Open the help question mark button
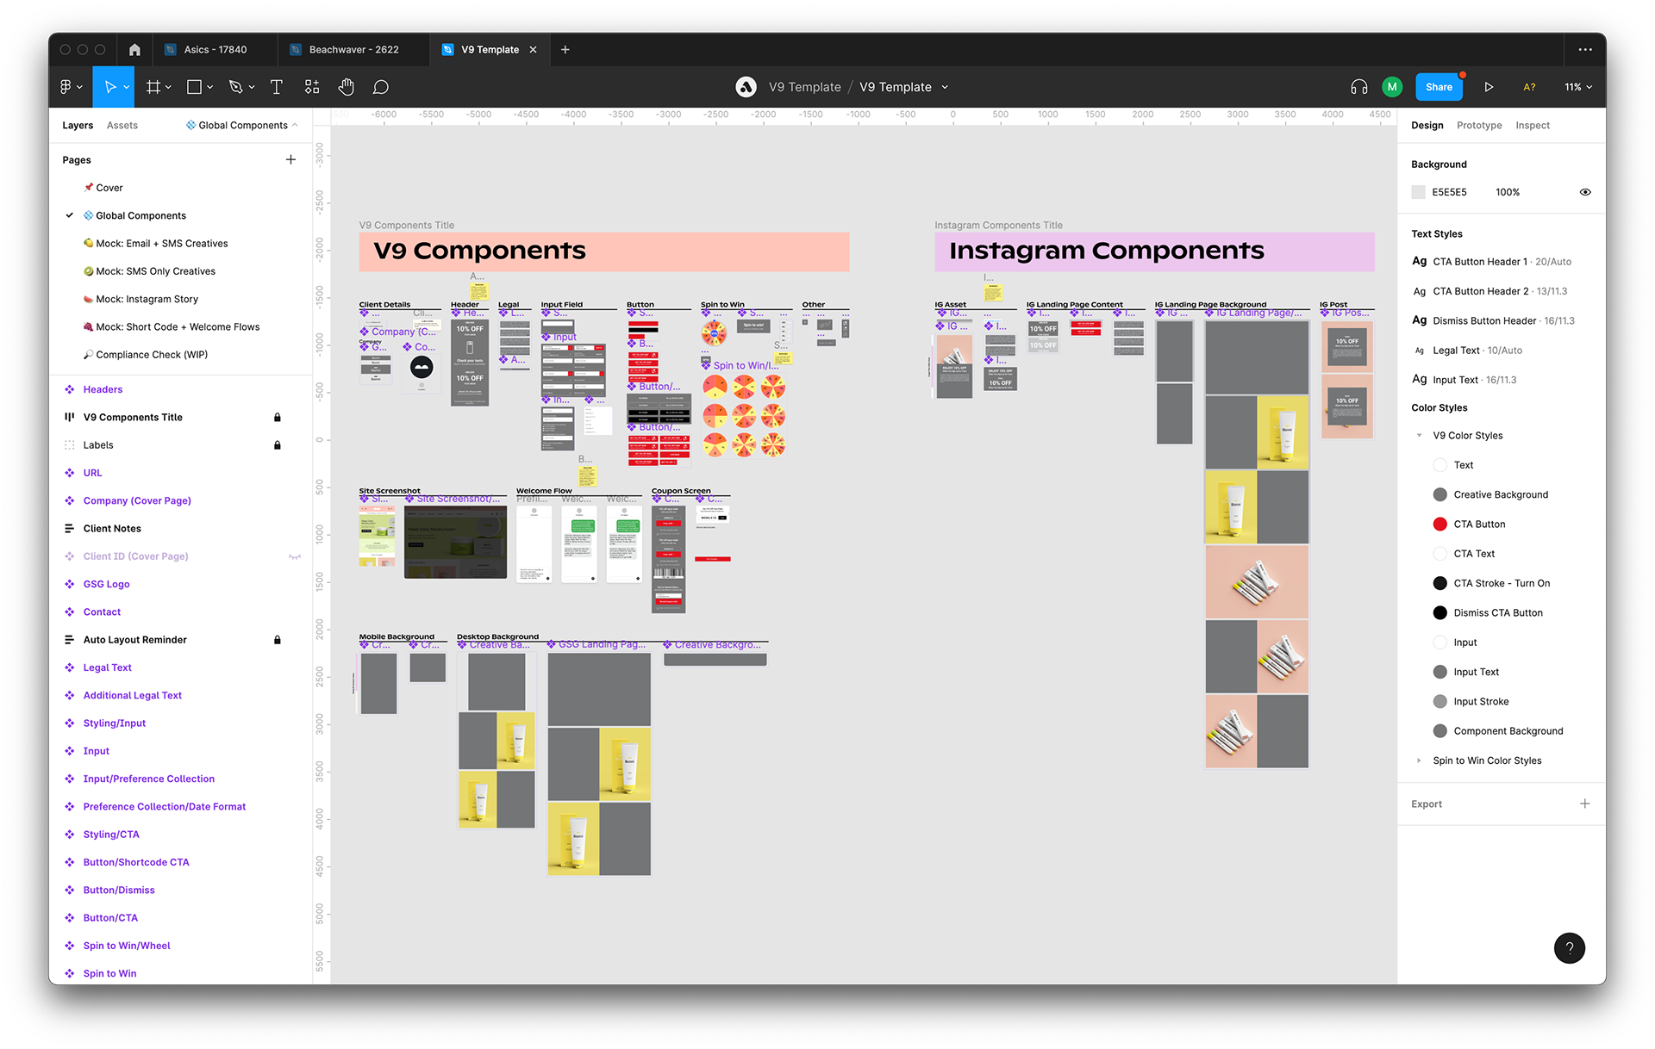 [x=1569, y=948]
